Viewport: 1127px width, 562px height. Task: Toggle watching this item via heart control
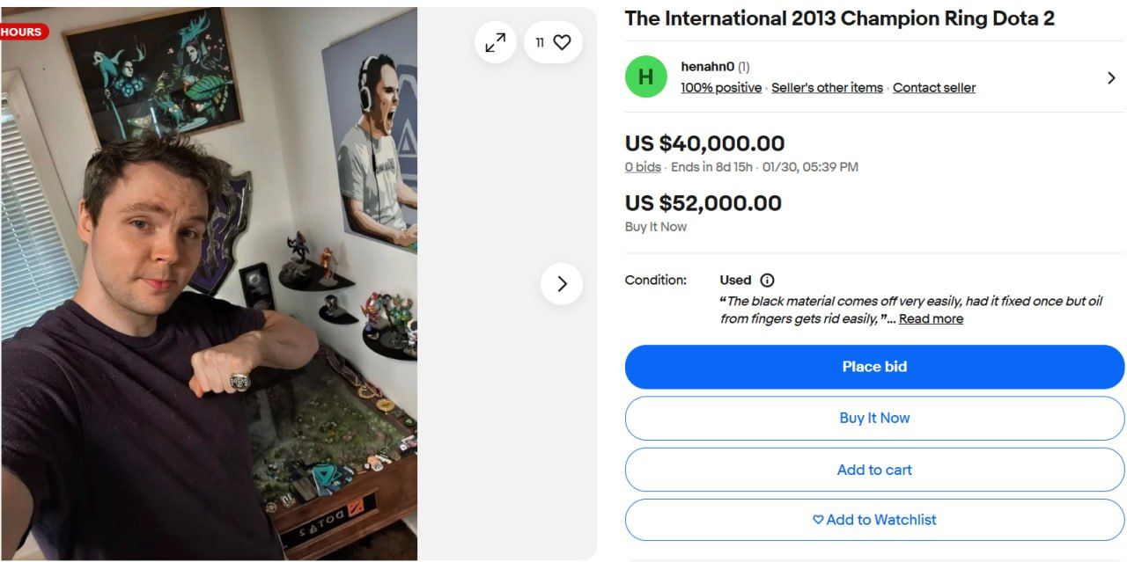561,41
